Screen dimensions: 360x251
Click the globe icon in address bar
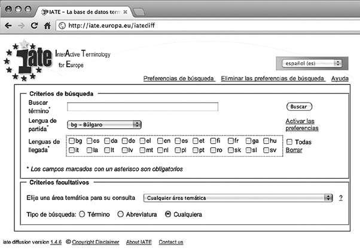pyautogui.click(x=62, y=26)
